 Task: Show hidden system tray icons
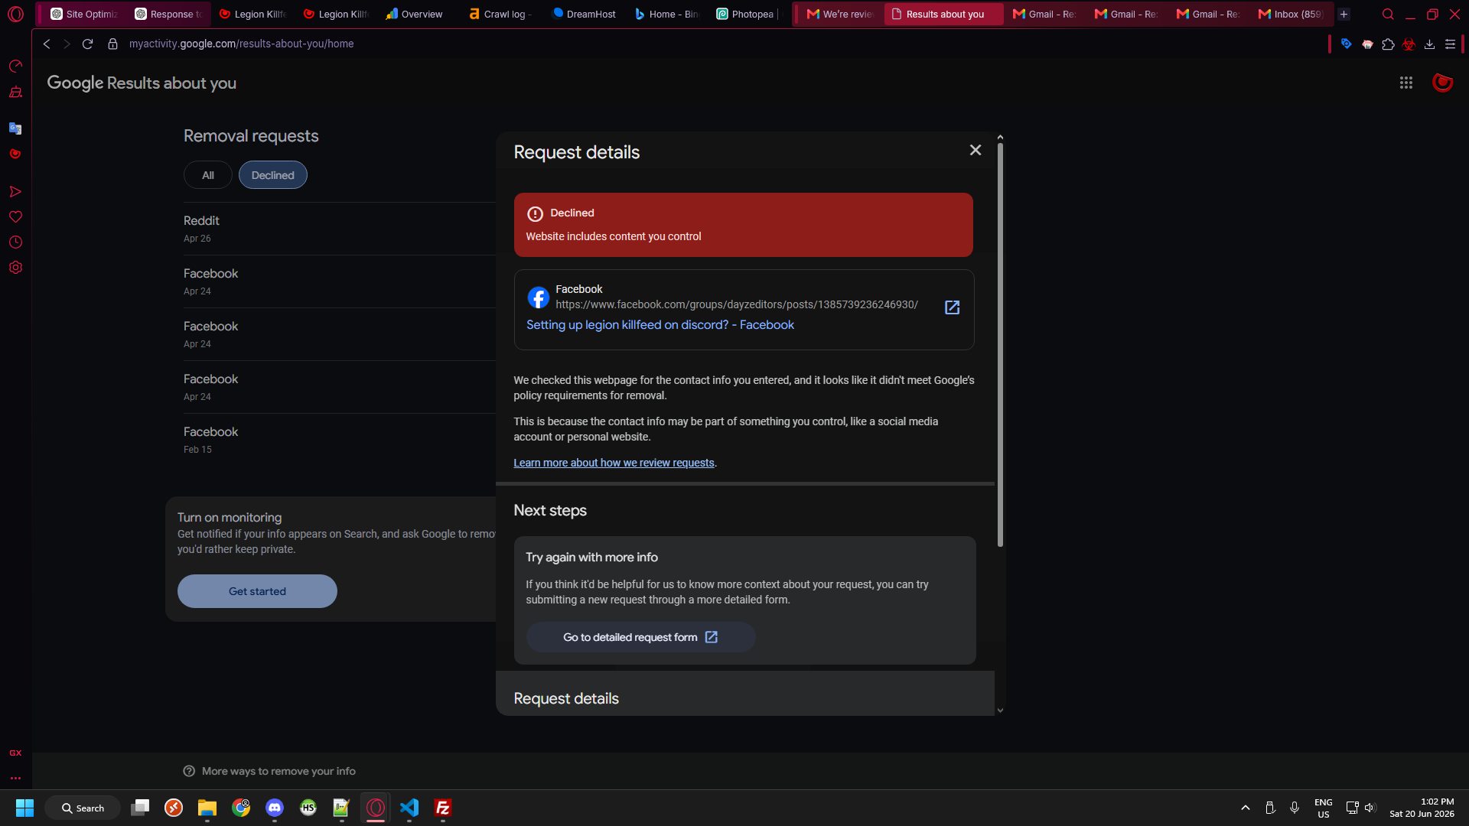(1246, 808)
